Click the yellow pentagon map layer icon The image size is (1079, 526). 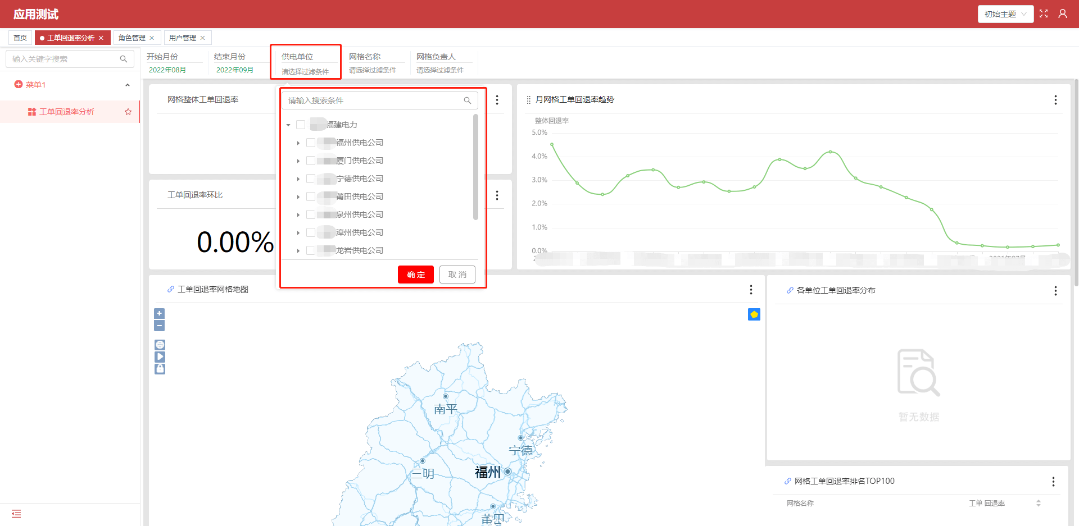click(754, 314)
